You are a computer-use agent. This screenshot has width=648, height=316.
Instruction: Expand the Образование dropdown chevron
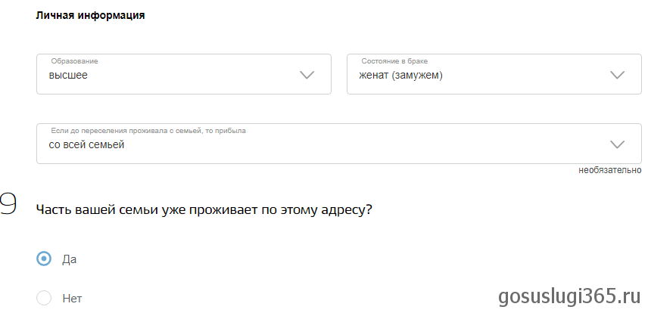307,75
